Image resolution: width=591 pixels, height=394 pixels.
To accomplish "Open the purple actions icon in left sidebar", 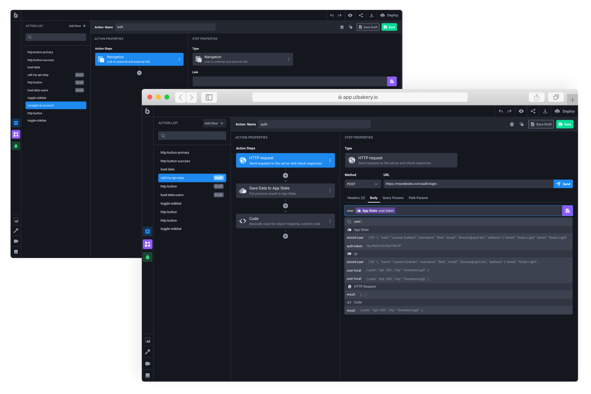I will (148, 244).
